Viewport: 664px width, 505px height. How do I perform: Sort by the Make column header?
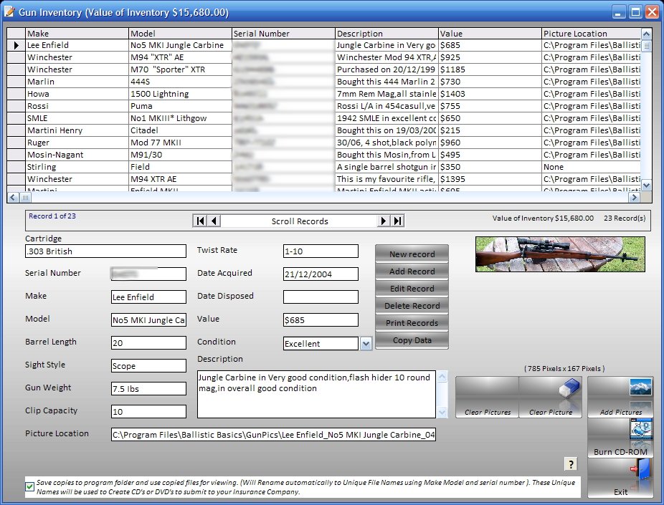pyautogui.click(x=77, y=33)
